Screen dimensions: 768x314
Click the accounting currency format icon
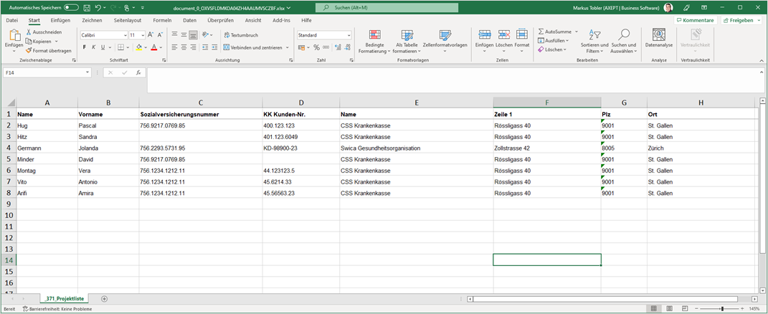302,47
